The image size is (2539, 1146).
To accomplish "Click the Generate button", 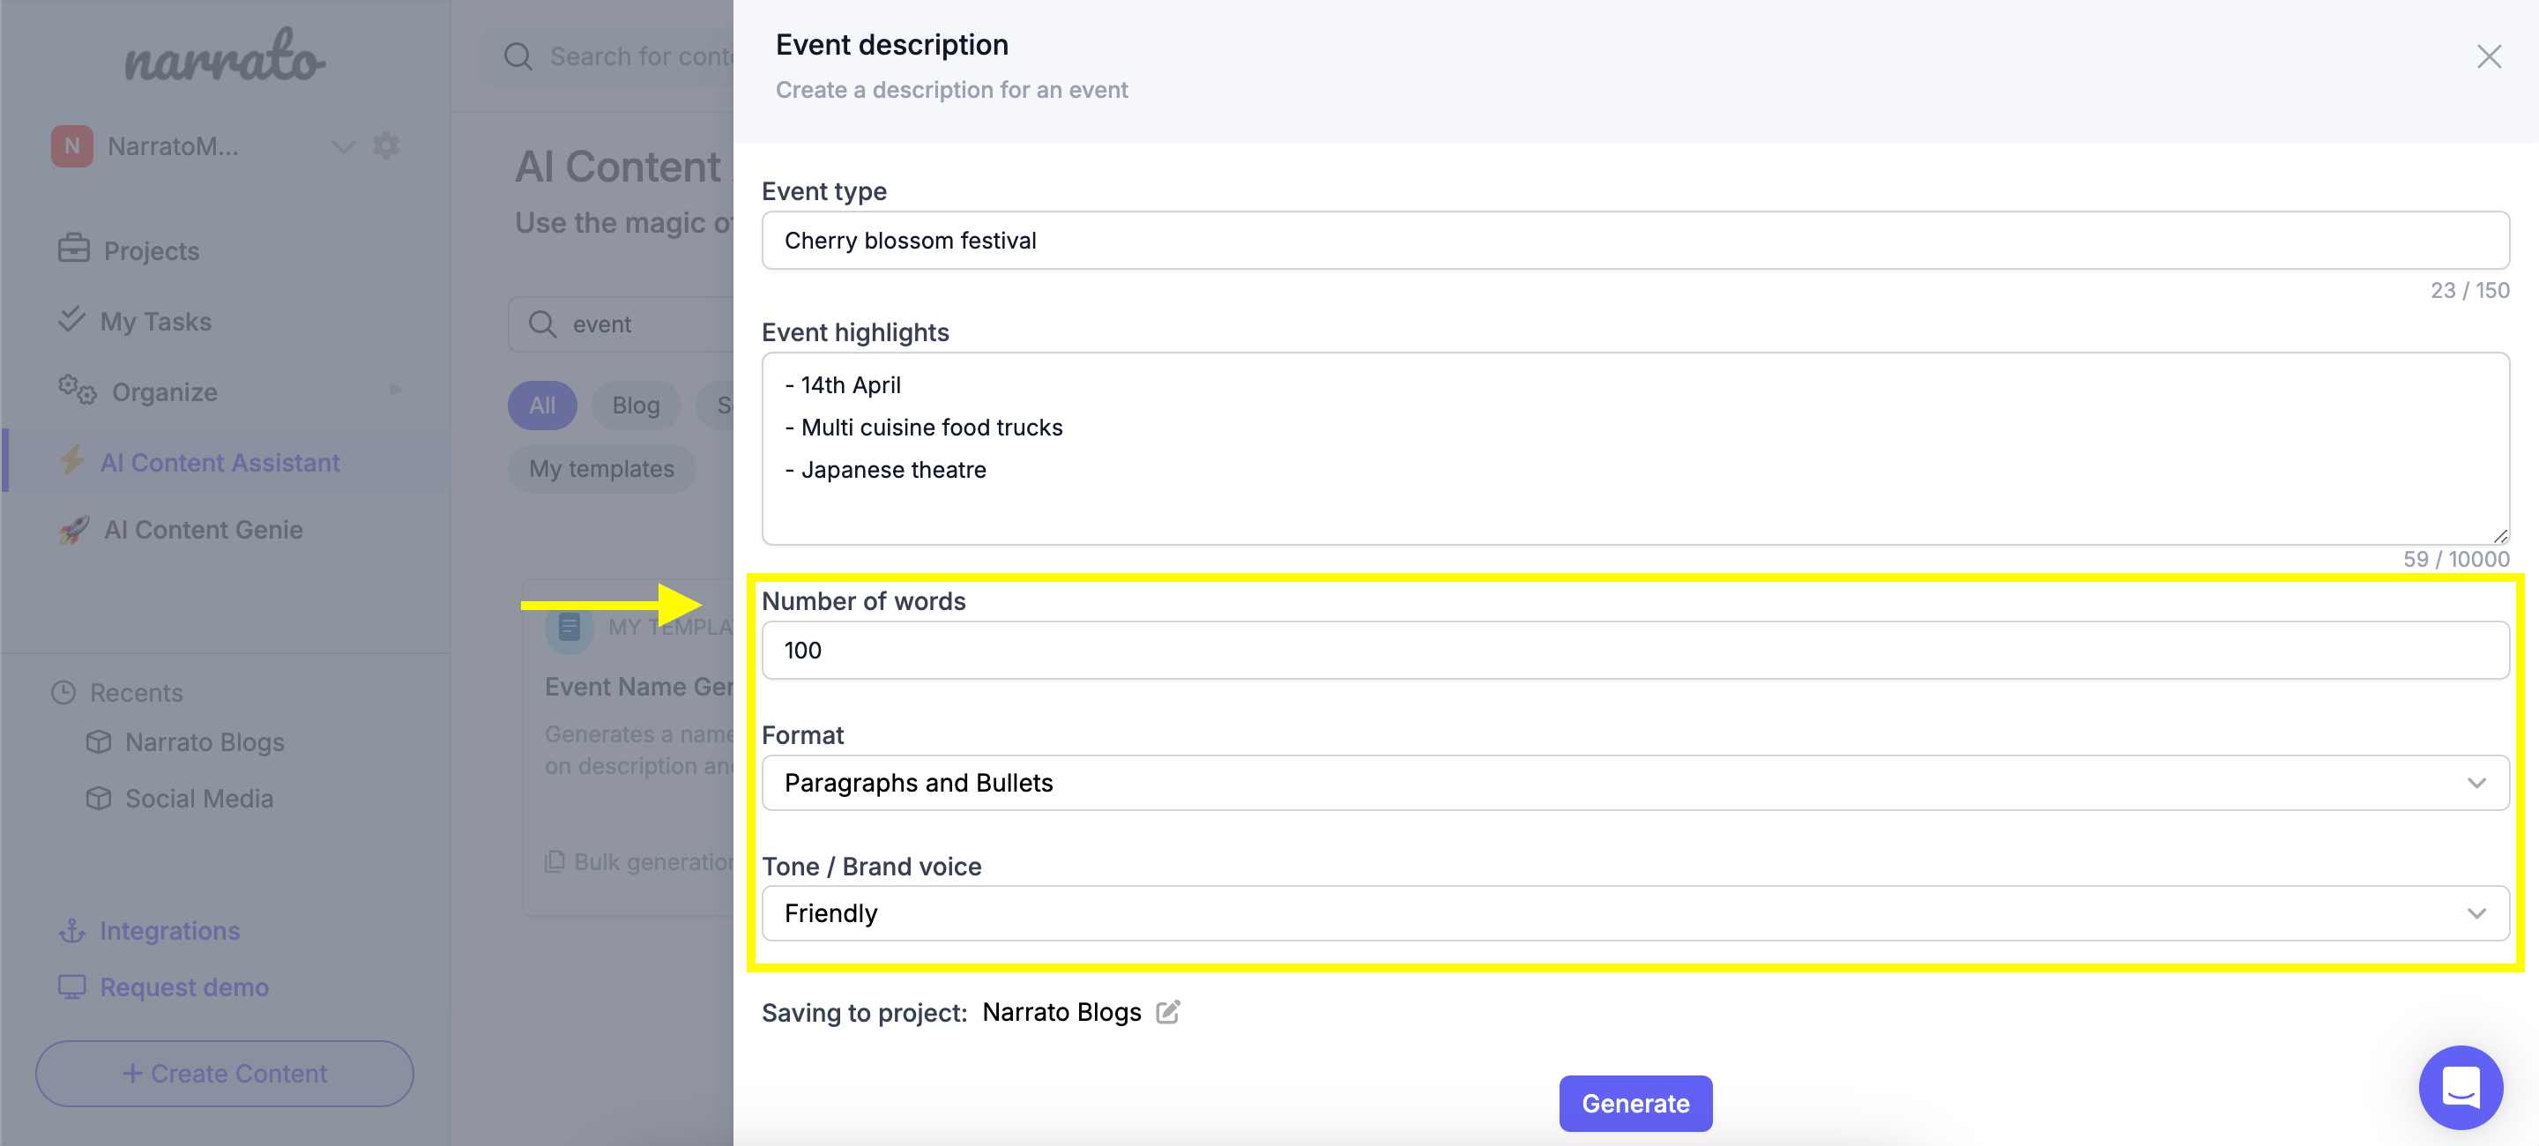I will coord(1635,1103).
